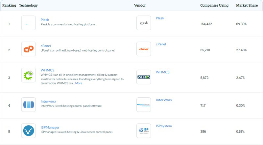Image resolution: width=263 pixels, height=145 pixels.
Task: Open the ISPManager technology link
Action: pos(50,127)
